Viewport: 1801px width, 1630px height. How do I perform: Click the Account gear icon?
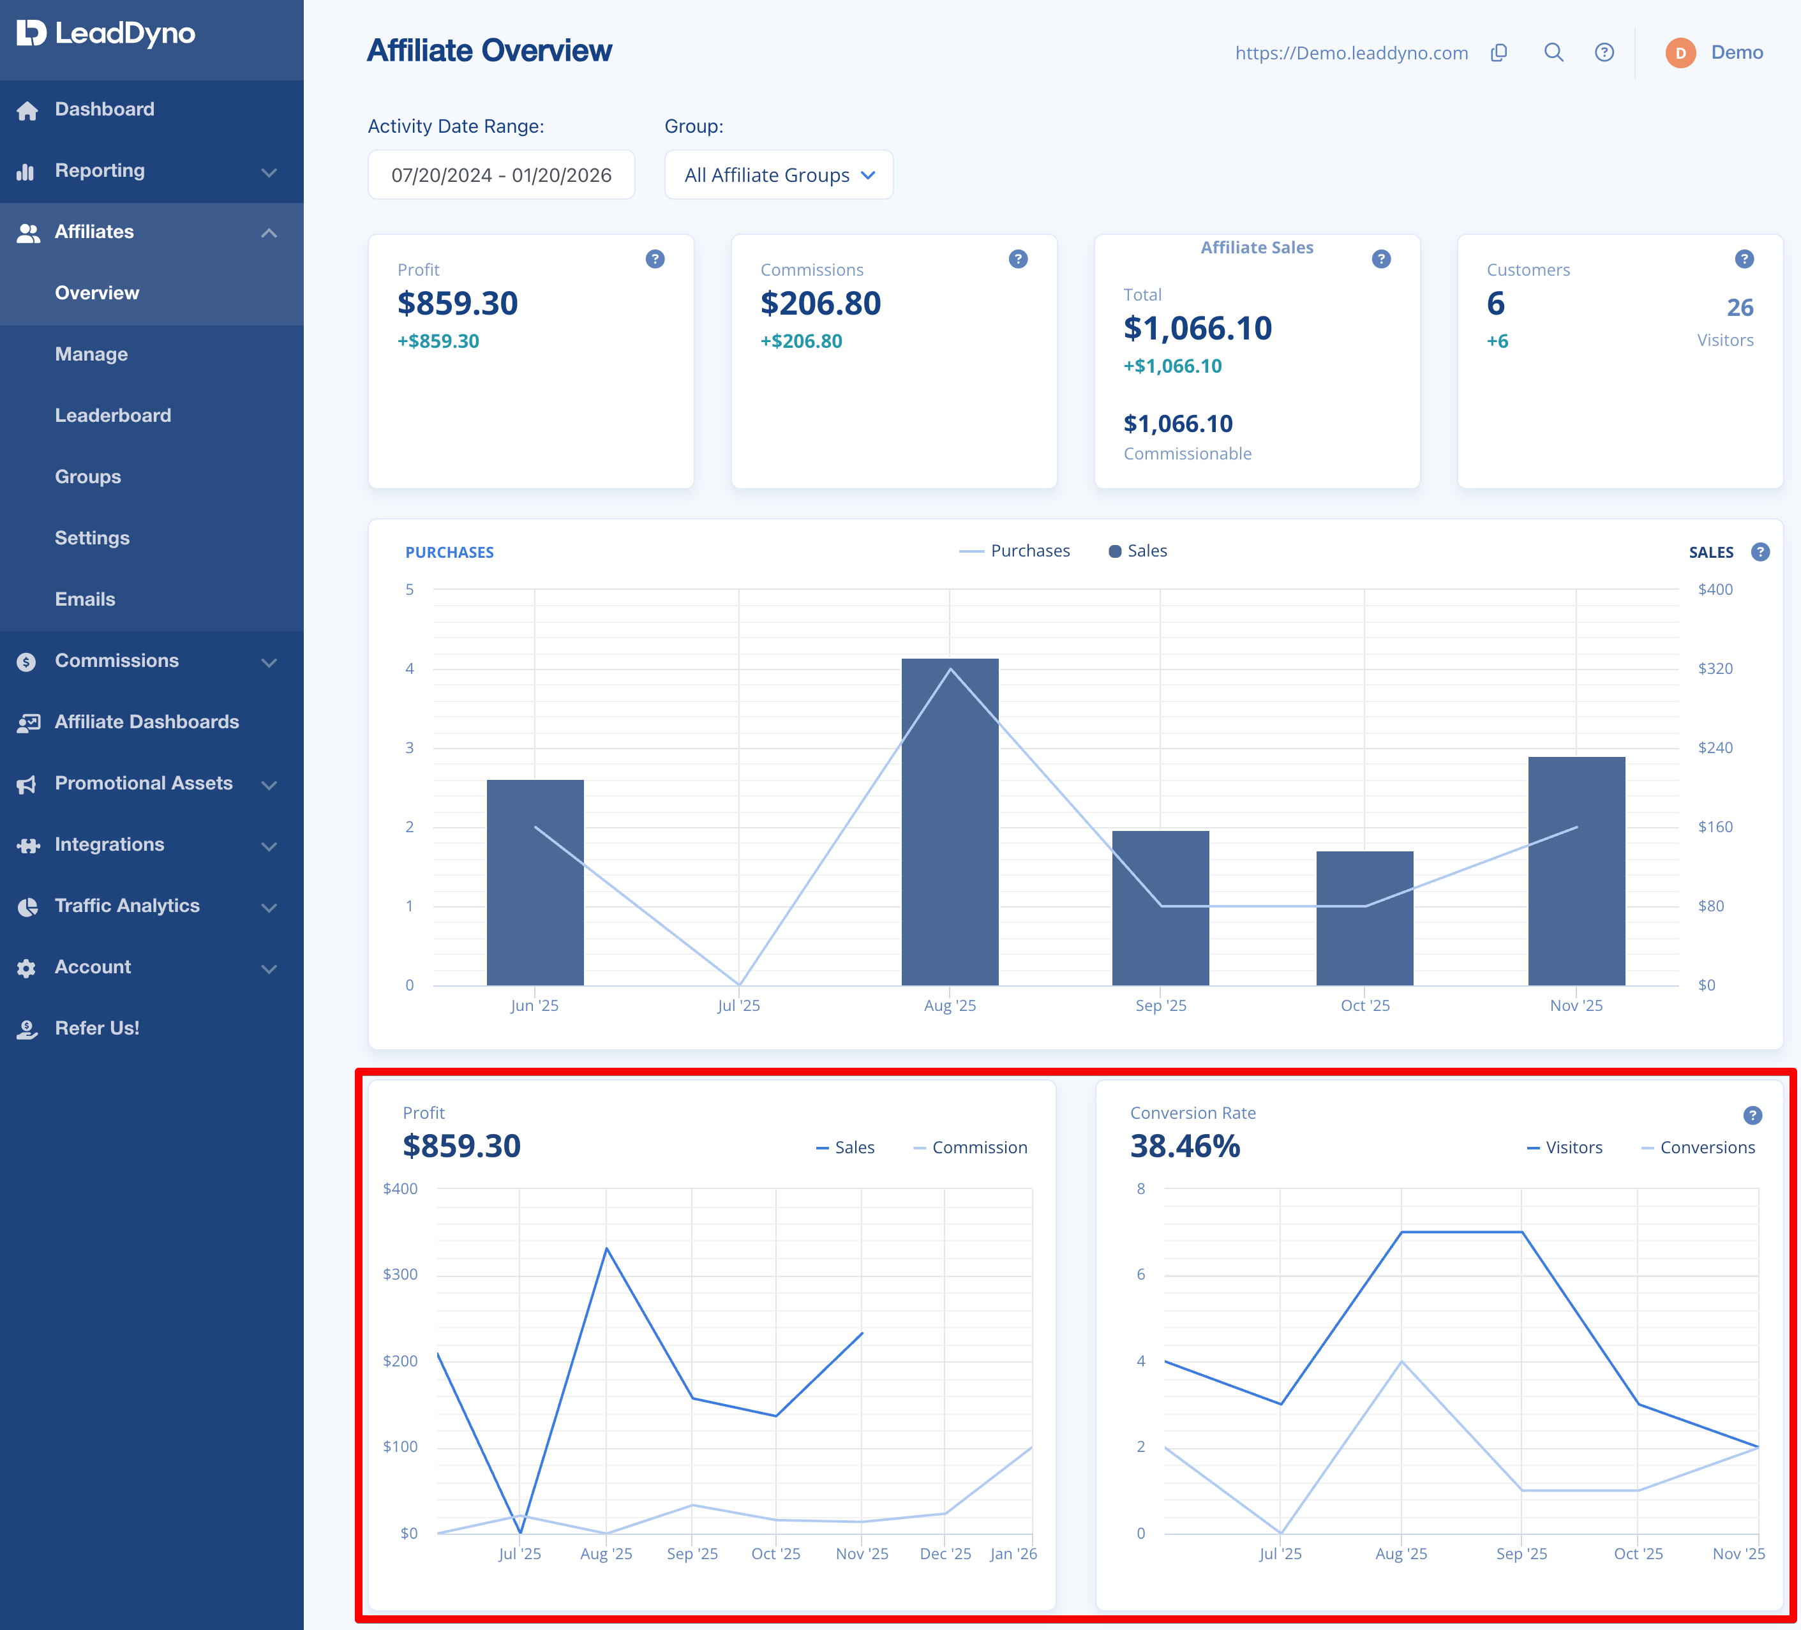[27, 968]
